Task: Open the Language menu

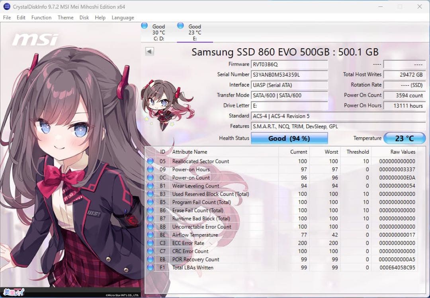Action: 123,18
